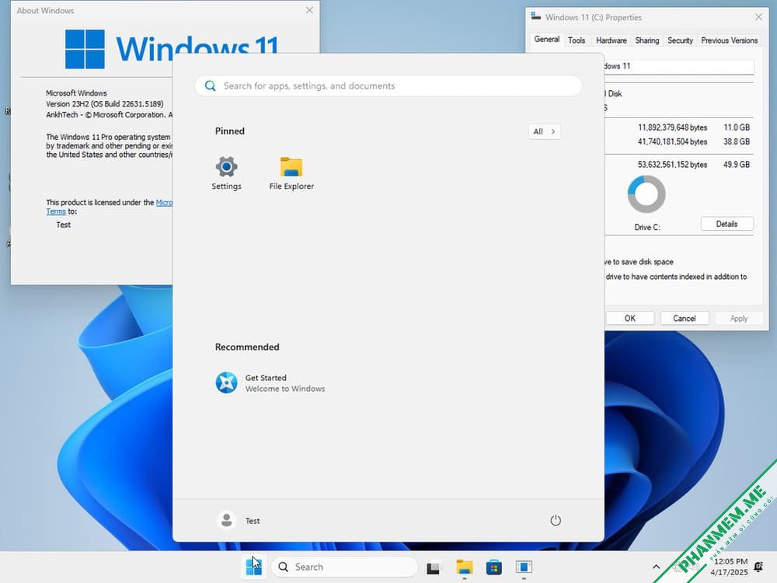Click OK in the Properties window
Viewport: 777px width, 583px height.
[x=630, y=318]
